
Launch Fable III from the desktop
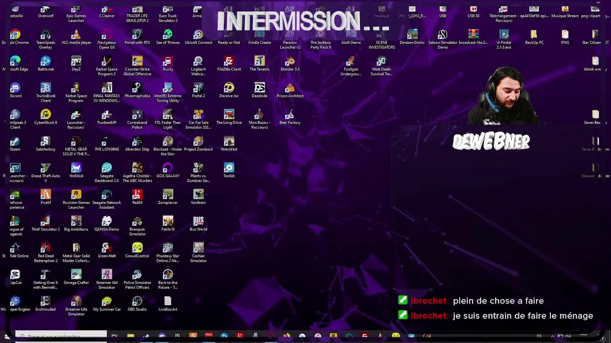(x=168, y=224)
